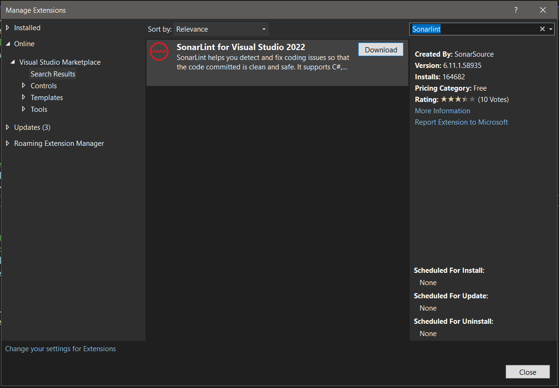Expand the Updates (3) category
559x388 pixels.
tap(8, 127)
